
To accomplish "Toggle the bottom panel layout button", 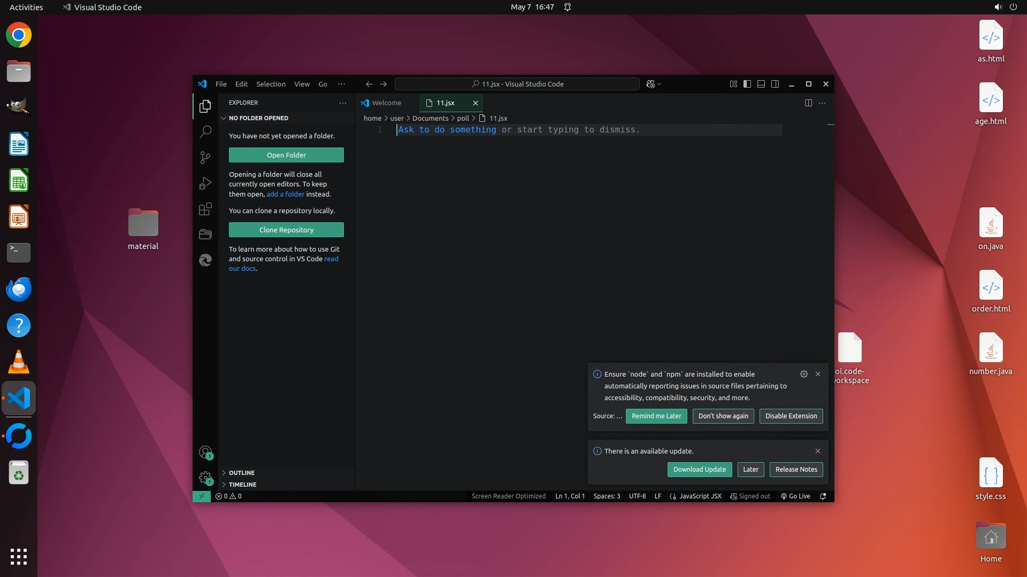I will pos(761,84).
